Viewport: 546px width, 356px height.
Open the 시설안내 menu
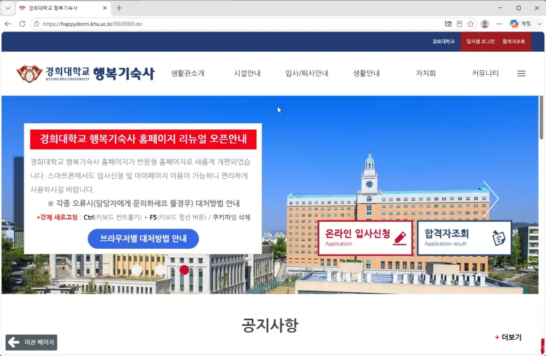pos(247,73)
